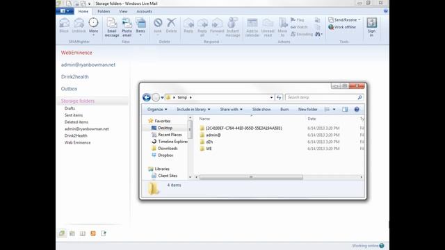Switch to Contacts view shortcut icon
Viewport: 445px width, 250px height.
click(x=83, y=233)
